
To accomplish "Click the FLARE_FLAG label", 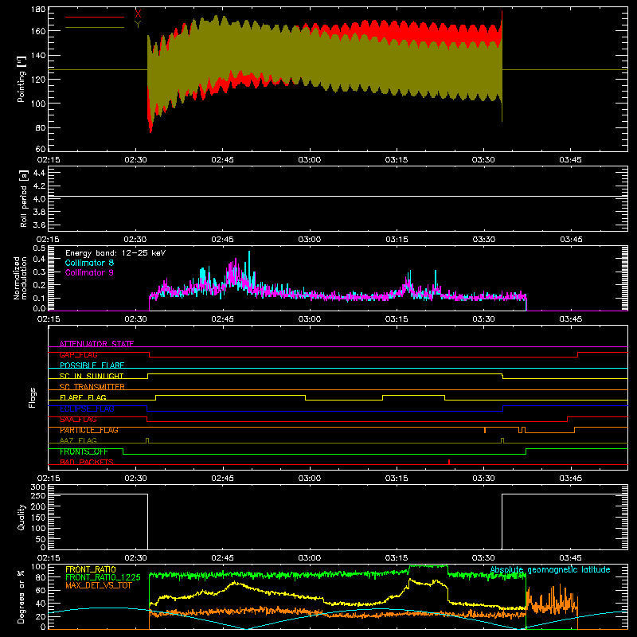I will pyautogui.click(x=83, y=397).
